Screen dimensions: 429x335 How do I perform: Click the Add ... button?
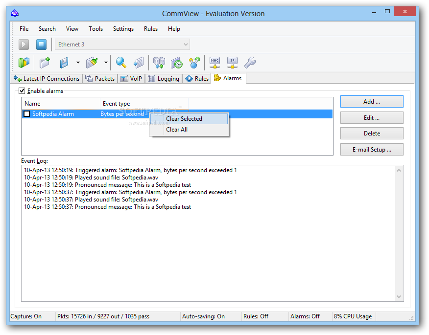tap(372, 102)
